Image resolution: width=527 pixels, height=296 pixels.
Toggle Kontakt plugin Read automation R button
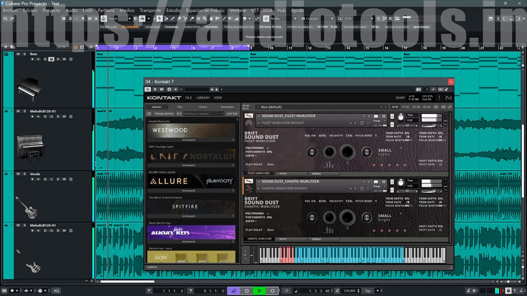pos(155,89)
